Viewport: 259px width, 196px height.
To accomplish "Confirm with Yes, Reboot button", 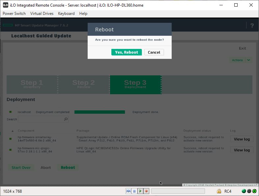I will pos(127,52).
